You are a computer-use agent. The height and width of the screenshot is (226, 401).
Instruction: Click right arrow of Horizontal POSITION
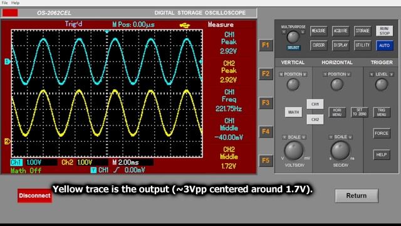[x=348, y=74]
